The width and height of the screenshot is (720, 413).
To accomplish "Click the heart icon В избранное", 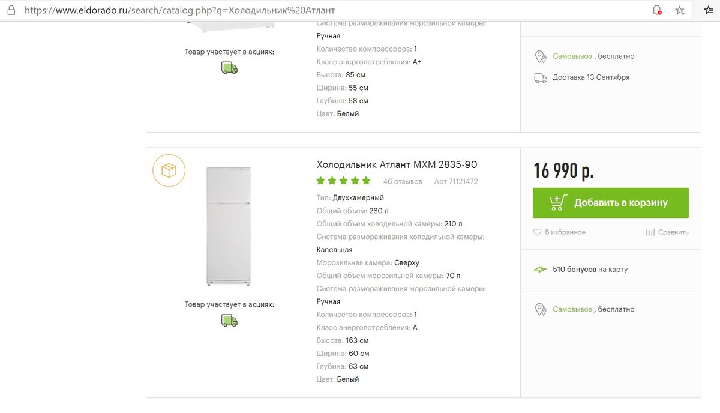I will click(537, 232).
